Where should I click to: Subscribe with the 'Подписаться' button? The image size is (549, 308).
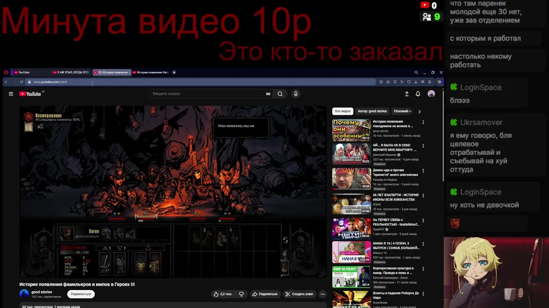81,294
